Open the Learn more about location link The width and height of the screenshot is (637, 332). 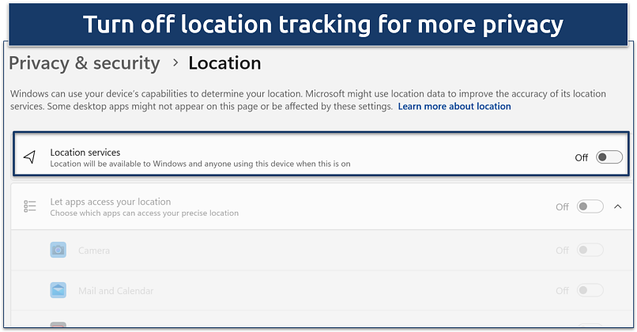[454, 106]
